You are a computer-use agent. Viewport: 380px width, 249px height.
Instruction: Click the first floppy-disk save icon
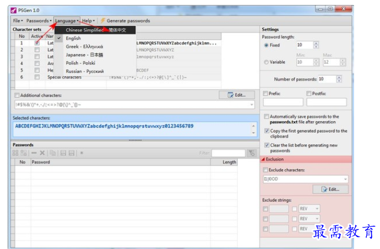coord(63,153)
